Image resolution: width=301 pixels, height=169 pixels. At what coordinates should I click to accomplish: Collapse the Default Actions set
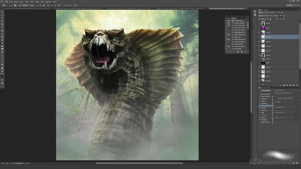tap(231, 21)
